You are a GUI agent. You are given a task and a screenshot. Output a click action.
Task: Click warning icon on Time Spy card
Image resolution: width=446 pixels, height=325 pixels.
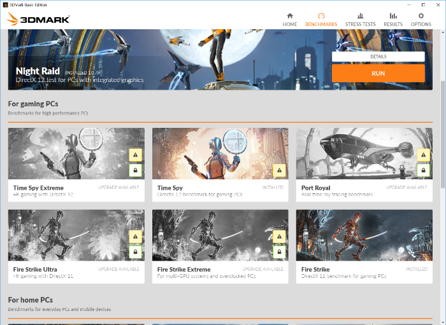(x=279, y=170)
